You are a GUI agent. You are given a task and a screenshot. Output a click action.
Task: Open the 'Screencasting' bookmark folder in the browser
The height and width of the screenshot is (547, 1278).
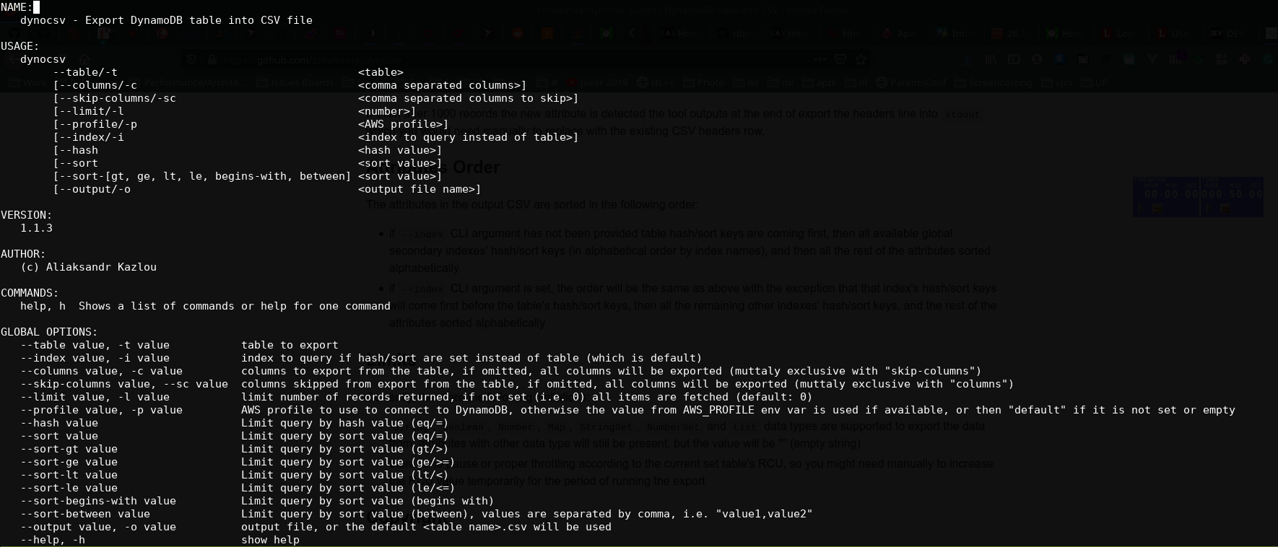(994, 82)
